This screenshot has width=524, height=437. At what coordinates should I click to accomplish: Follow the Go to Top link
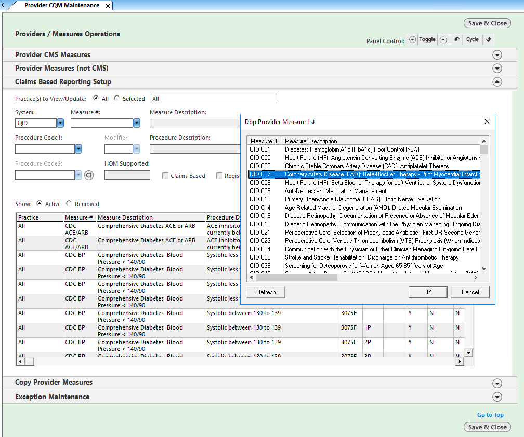[x=490, y=415]
